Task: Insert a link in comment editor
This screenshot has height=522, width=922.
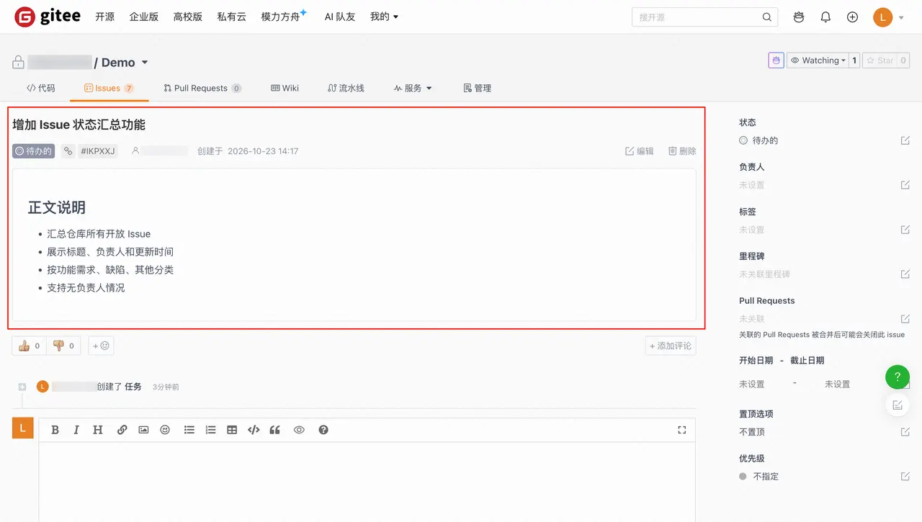Action: click(122, 430)
